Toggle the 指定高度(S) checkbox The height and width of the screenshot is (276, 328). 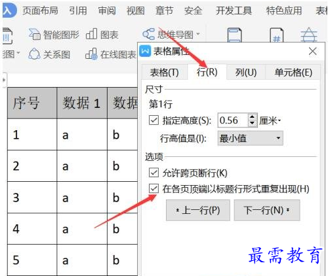(154, 120)
